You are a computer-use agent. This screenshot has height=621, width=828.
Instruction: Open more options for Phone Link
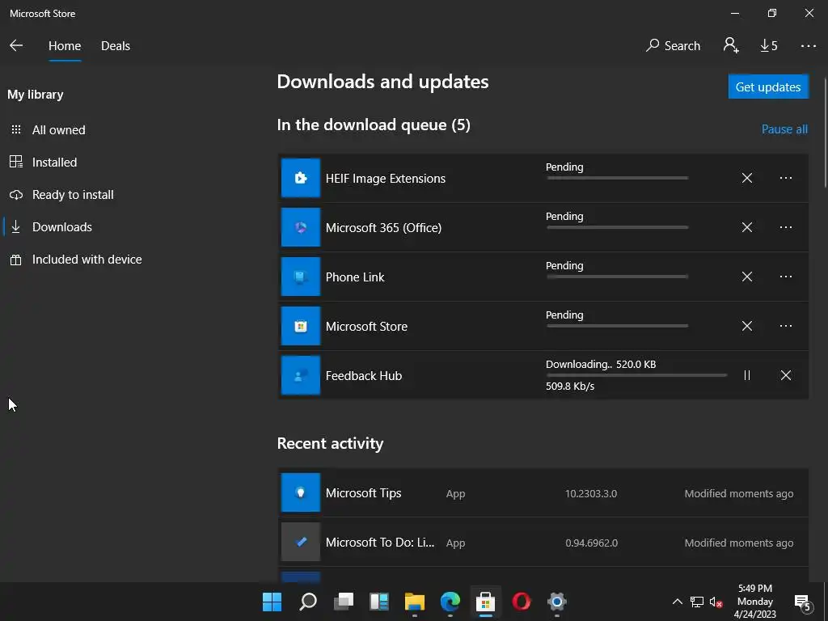[786, 277]
